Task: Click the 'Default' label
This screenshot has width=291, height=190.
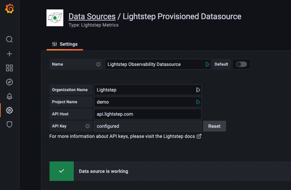Action: pyautogui.click(x=221, y=64)
